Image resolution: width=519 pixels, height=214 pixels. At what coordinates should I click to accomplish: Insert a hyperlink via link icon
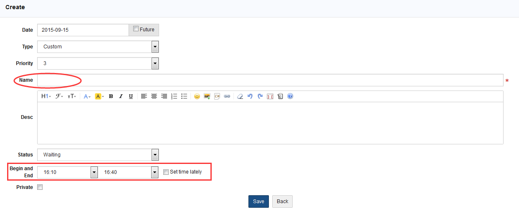click(227, 96)
